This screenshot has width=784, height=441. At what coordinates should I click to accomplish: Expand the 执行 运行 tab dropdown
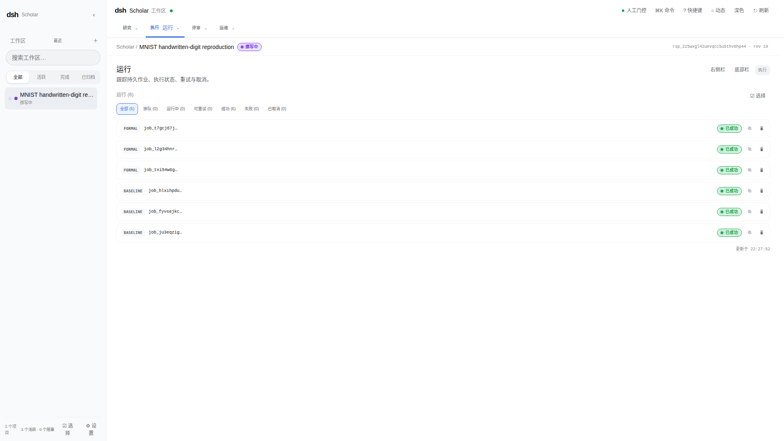(x=165, y=28)
